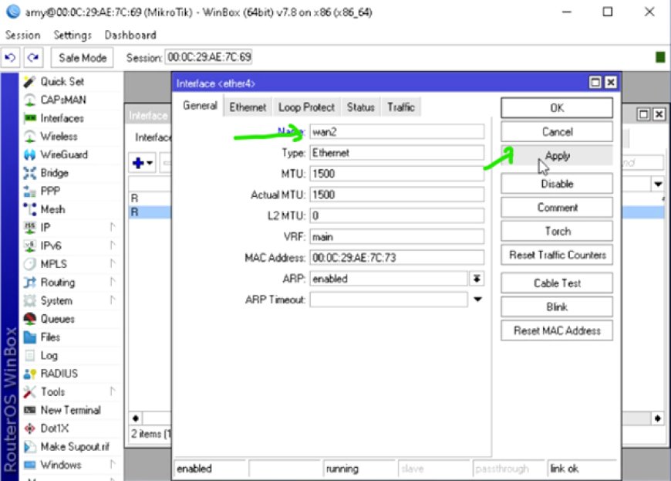The image size is (671, 481).
Task: Open the Mesh section
Action: point(52,209)
